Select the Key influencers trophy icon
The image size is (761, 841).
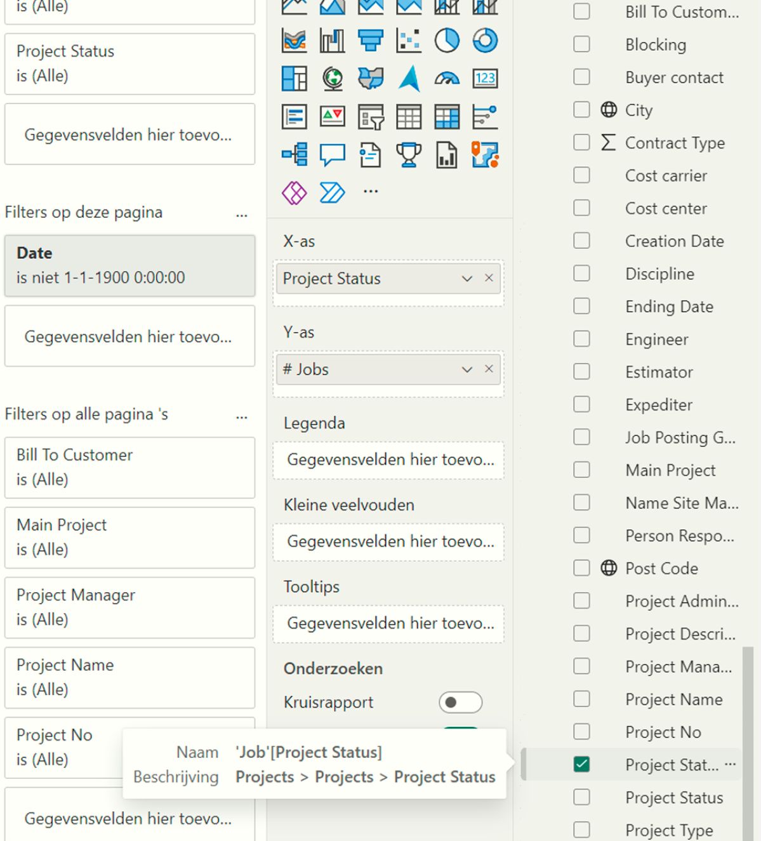tap(409, 154)
